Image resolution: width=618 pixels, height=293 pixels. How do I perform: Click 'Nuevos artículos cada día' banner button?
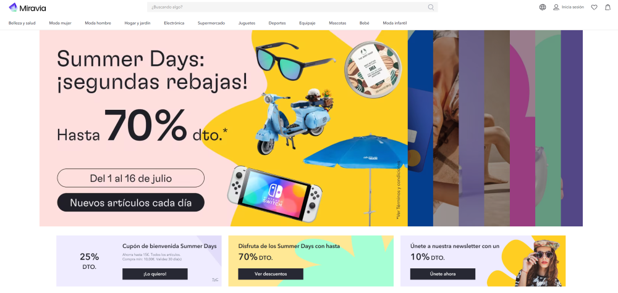(131, 203)
